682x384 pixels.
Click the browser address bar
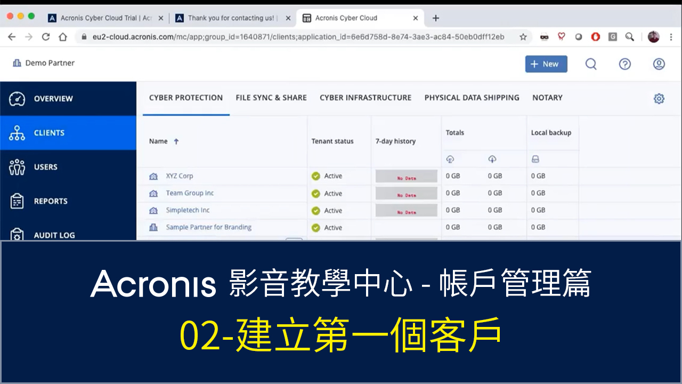(x=298, y=37)
